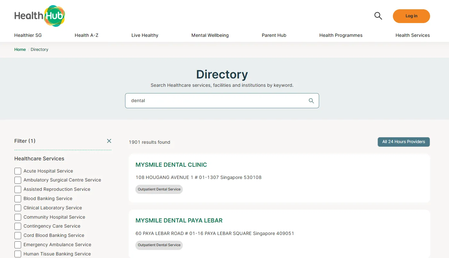
Task: Open the Health Services menu
Action: tap(412, 35)
